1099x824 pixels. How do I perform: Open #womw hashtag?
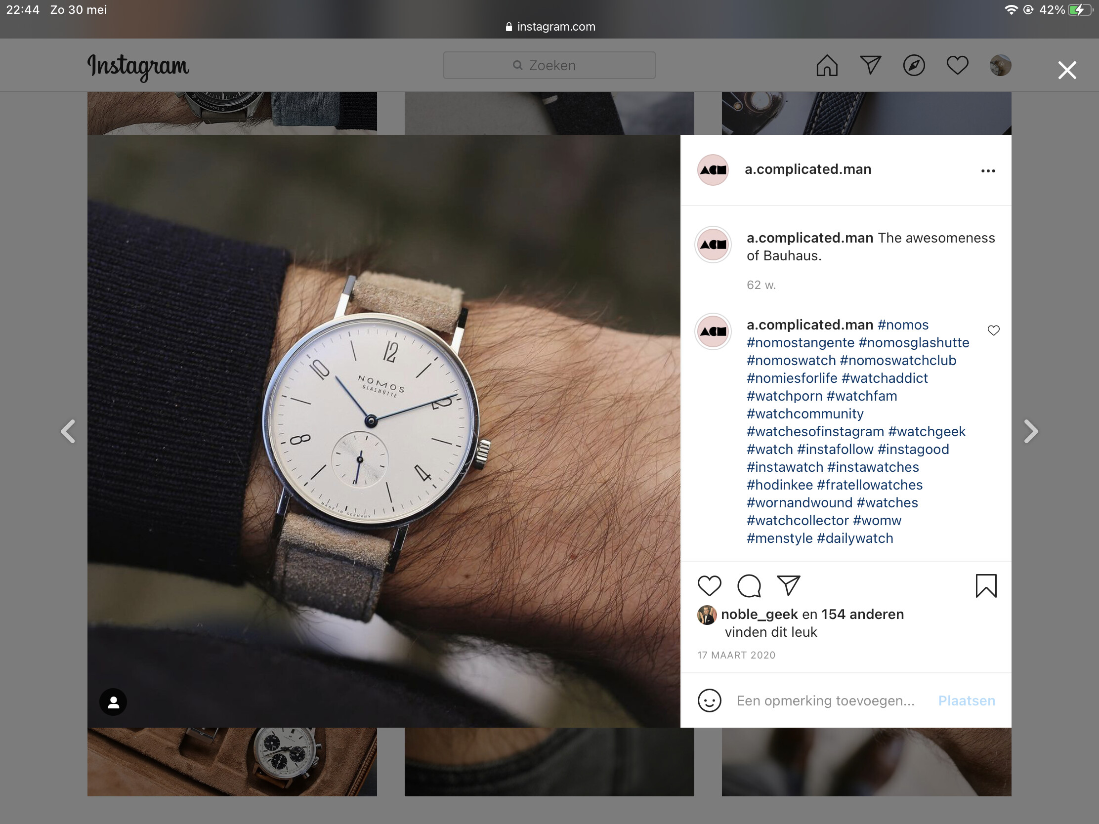coord(877,521)
